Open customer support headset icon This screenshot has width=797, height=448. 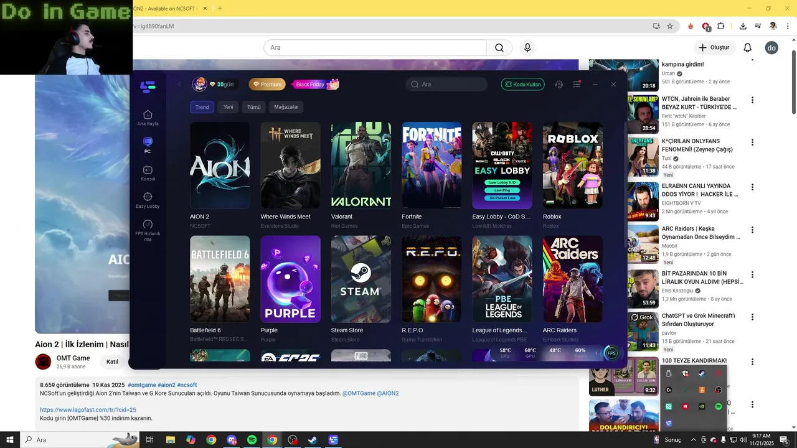(x=559, y=84)
